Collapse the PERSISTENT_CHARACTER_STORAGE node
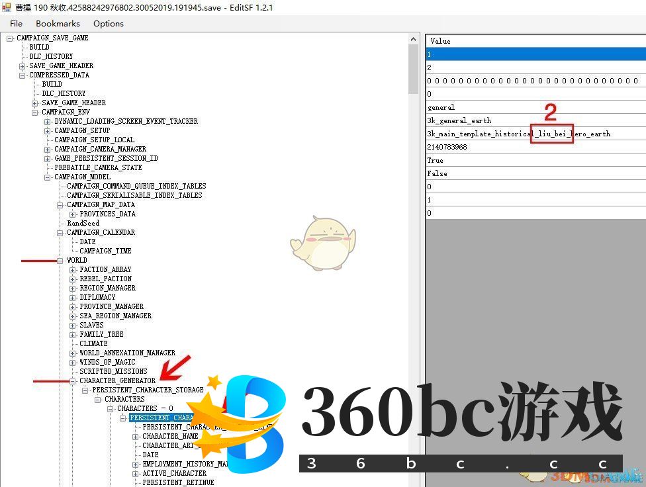 pyautogui.click(x=85, y=390)
